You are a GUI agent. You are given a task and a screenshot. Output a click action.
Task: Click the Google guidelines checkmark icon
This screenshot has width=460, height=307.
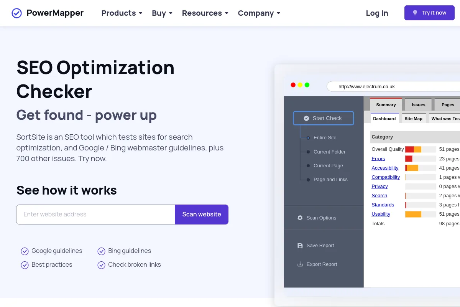(25, 251)
